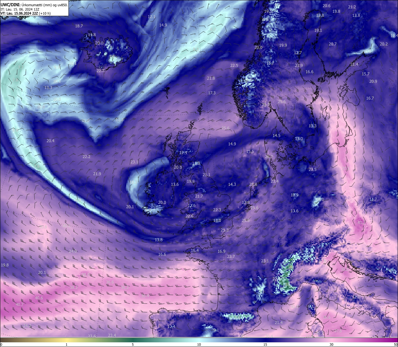Click the 23.7 value over central France
The height and width of the screenshot is (347, 398).
(231, 257)
